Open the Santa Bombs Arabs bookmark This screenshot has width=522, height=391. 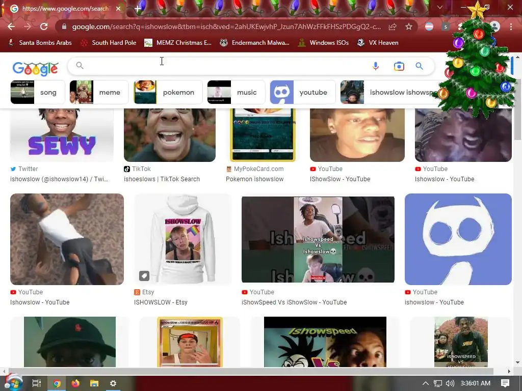[x=40, y=43]
